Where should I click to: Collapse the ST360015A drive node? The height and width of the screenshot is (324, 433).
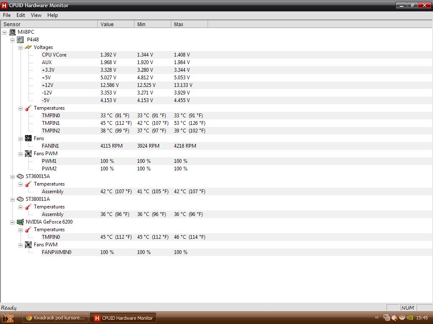click(x=12, y=177)
